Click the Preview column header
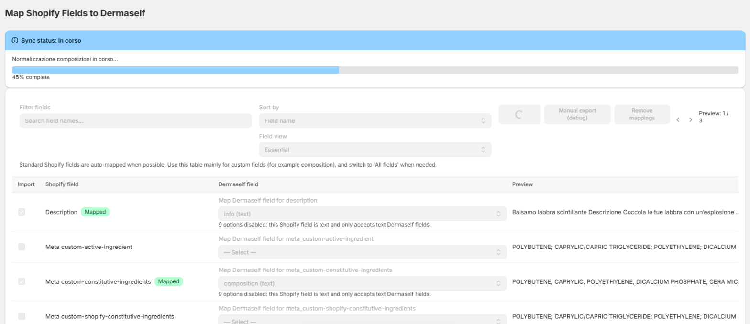Screen dimensions: 750x324 (x=522, y=184)
